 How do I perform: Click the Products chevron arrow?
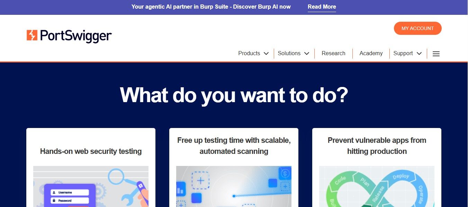(x=266, y=53)
